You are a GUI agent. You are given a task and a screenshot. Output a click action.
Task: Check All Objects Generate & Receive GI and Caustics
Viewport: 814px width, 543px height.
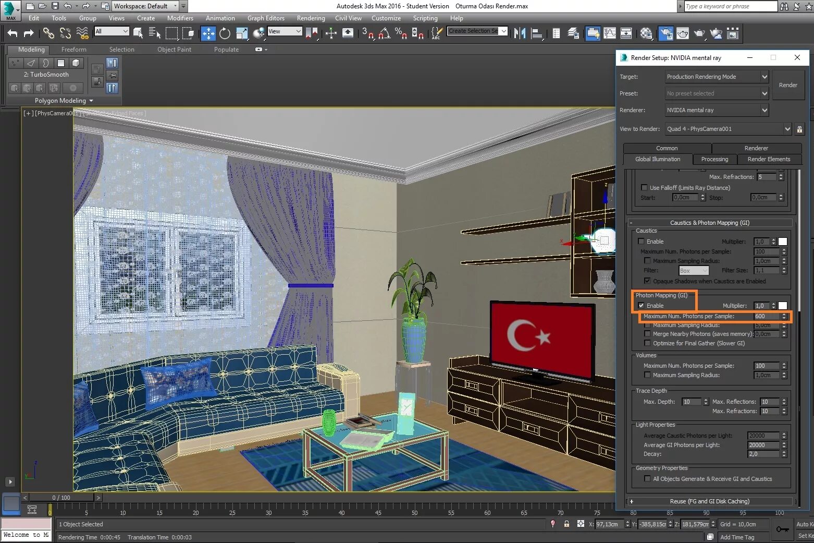pos(647,479)
